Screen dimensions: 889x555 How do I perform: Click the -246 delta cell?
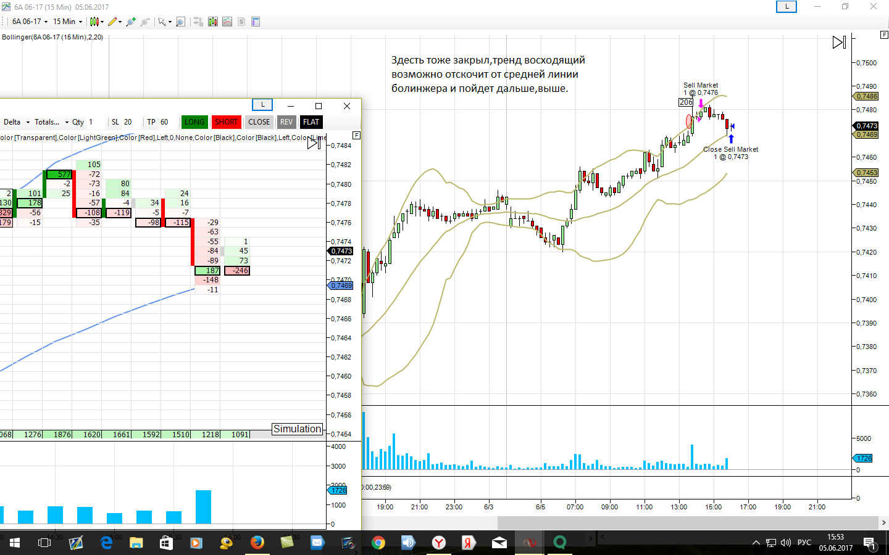(x=237, y=271)
